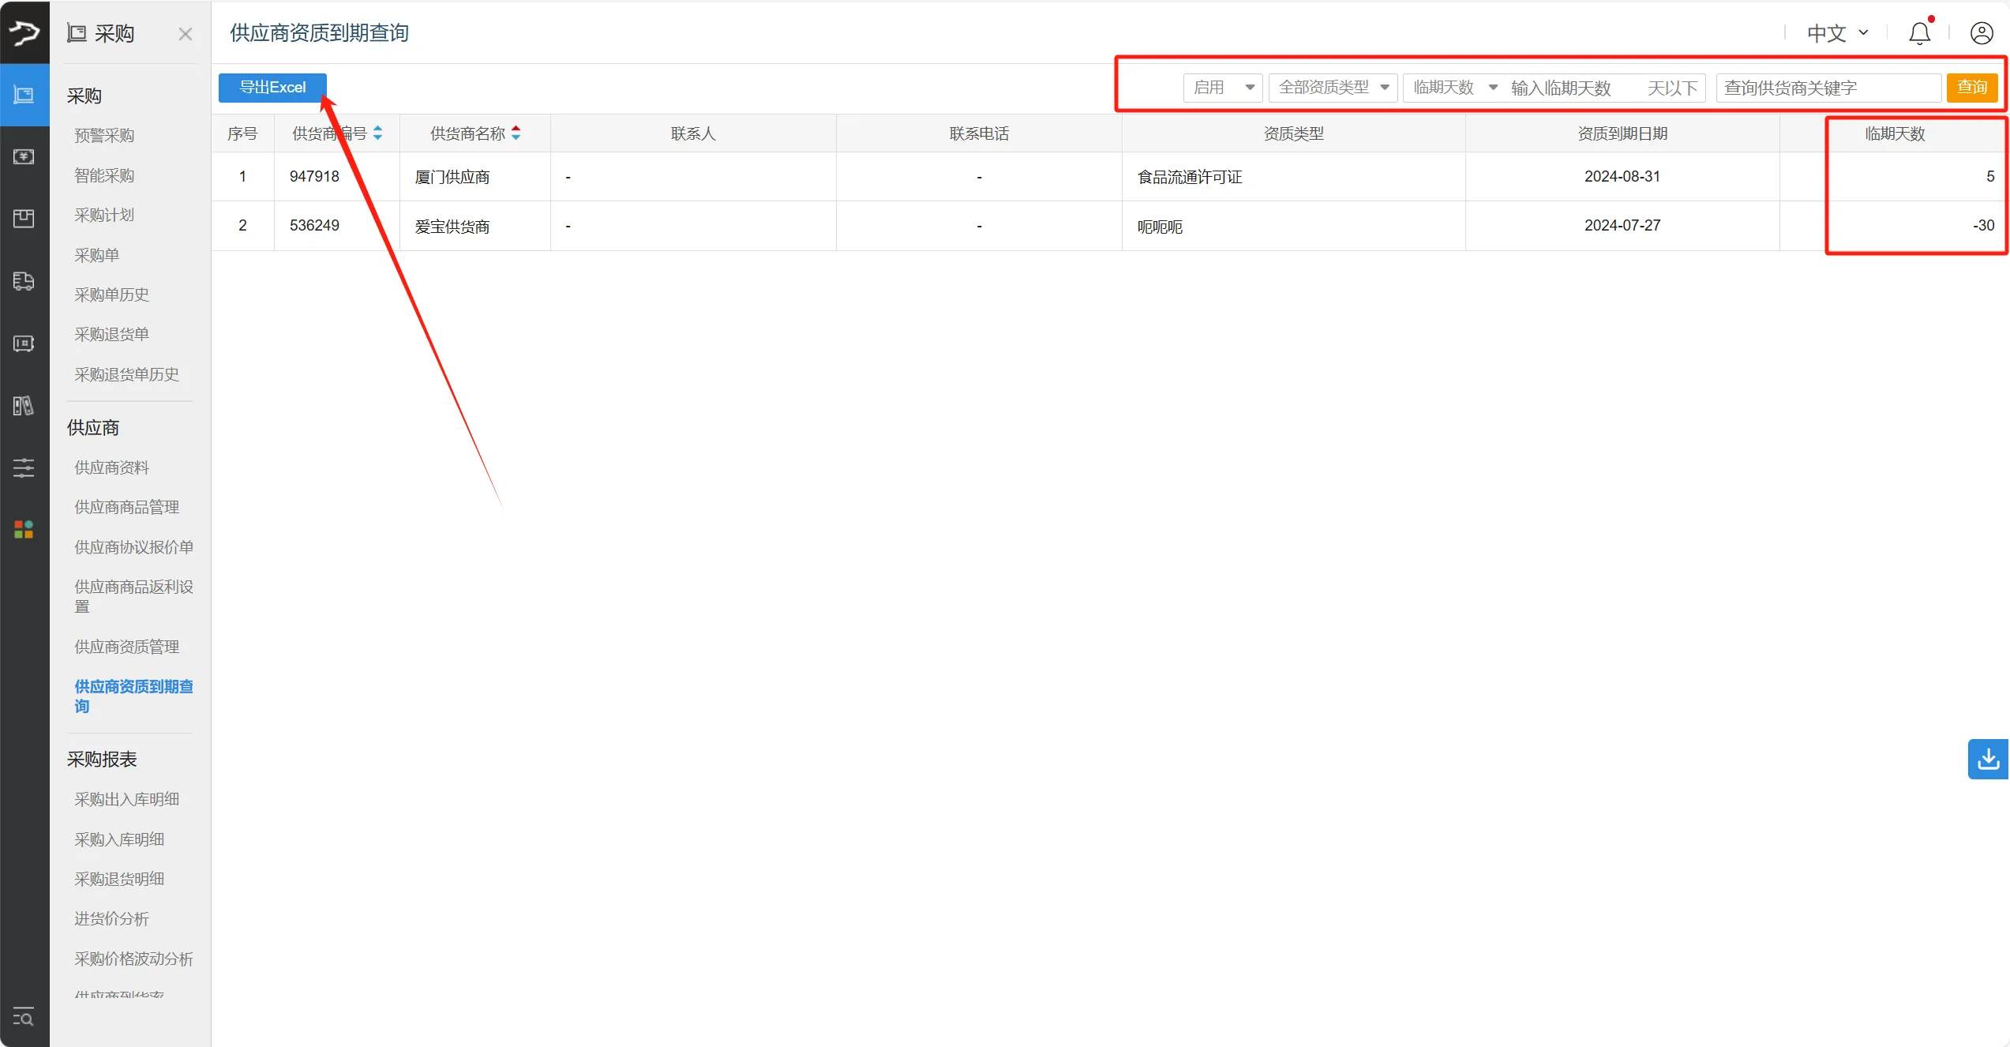Click the orange 查询 button

[1972, 87]
